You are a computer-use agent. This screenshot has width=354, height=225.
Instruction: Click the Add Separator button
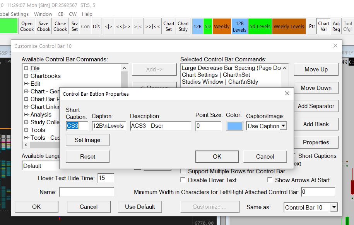point(316,106)
